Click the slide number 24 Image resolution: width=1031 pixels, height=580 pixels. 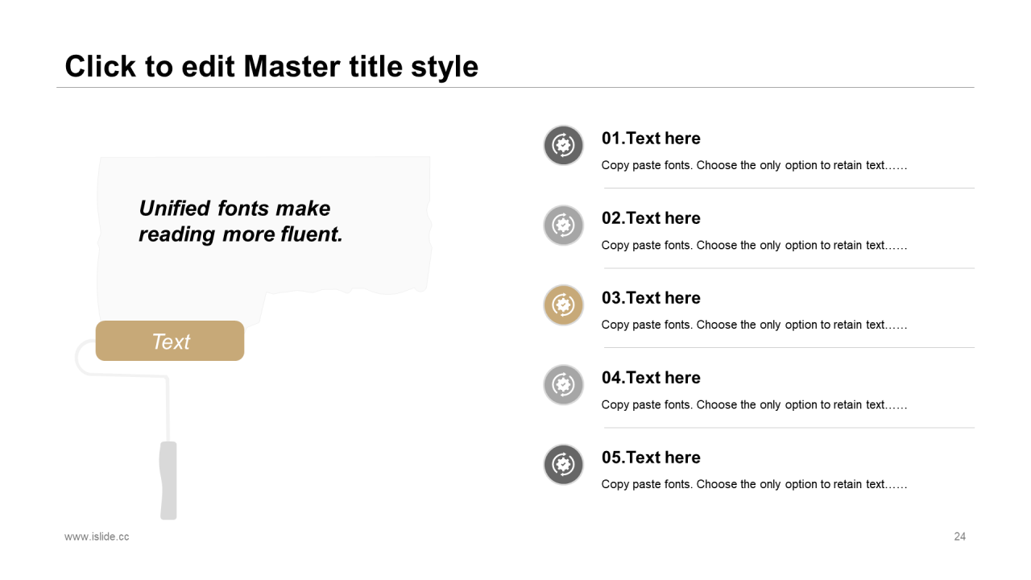[x=959, y=536]
